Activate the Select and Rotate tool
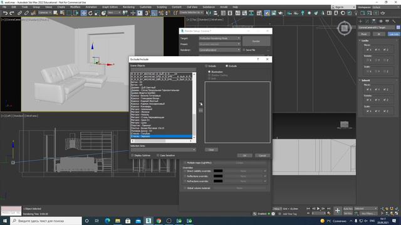401x225 pixels. [x=90, y=12]
